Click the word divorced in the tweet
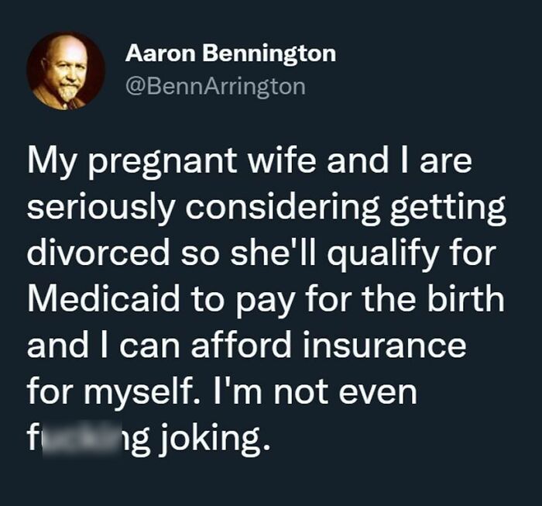 pyautogui.click(x=98, y=252)
